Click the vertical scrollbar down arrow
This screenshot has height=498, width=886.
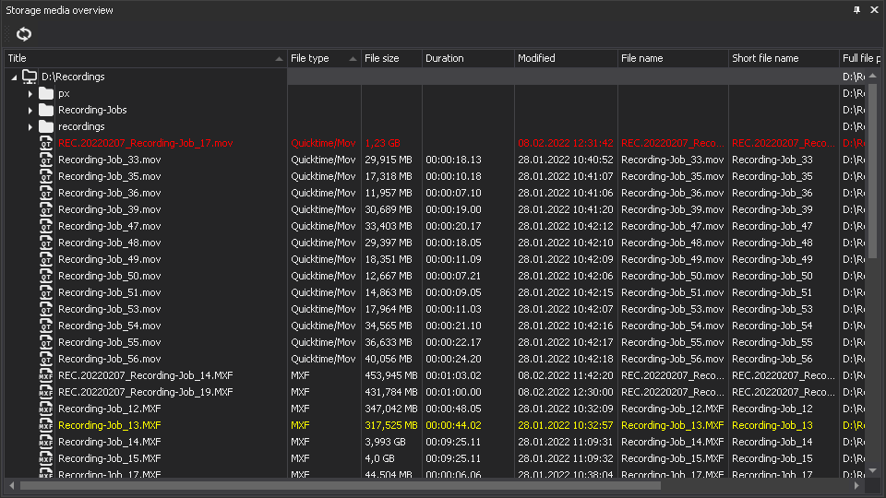pyautogui.click(x=873, y=471)
